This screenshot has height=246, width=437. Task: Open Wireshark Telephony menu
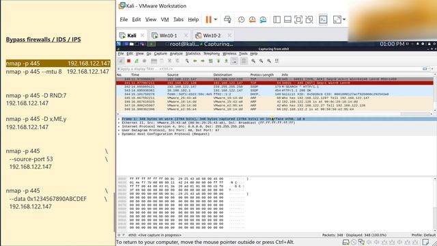tap(211, 53)
